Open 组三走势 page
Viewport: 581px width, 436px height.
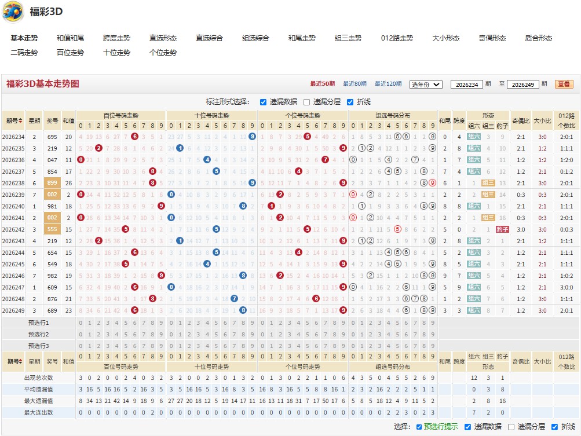[x=348, y=38]
